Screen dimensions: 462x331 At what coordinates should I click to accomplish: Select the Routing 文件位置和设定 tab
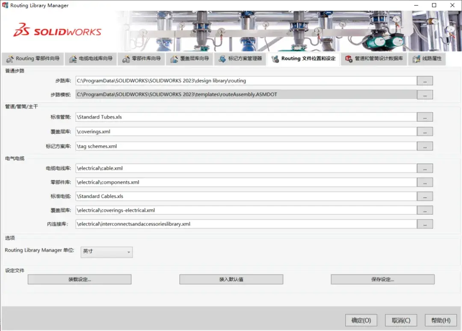point(303,59)
